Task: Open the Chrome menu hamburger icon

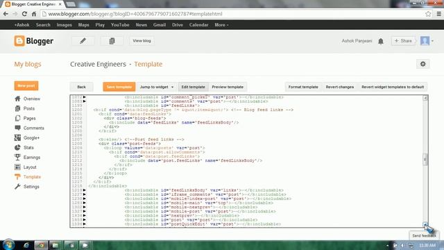Action: point(438,14)
